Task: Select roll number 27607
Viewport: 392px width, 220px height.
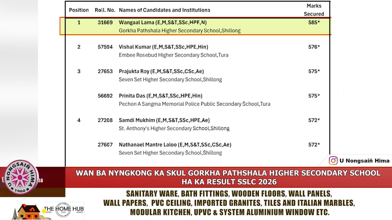Action: [x=105, y=145]
